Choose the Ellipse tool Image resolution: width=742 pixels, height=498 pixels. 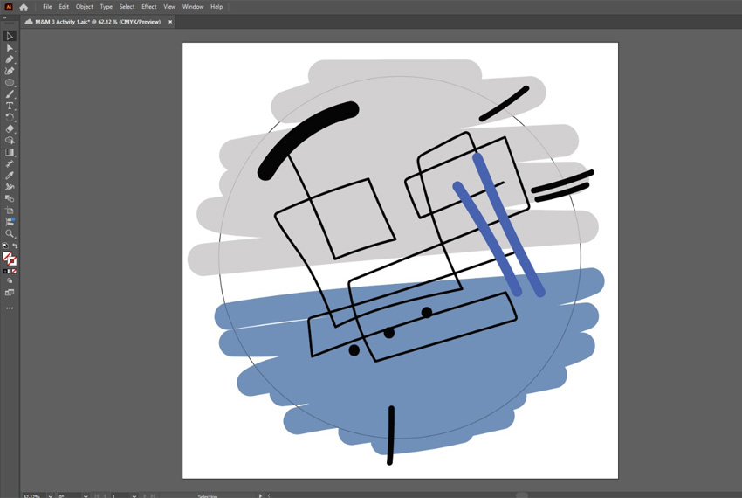point(10,83)
